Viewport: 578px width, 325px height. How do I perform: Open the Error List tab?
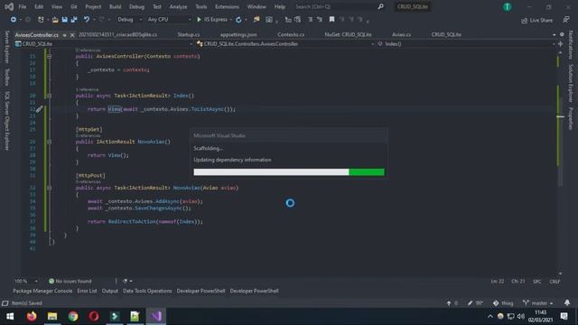pyautogui.click(x=87, y=291)
